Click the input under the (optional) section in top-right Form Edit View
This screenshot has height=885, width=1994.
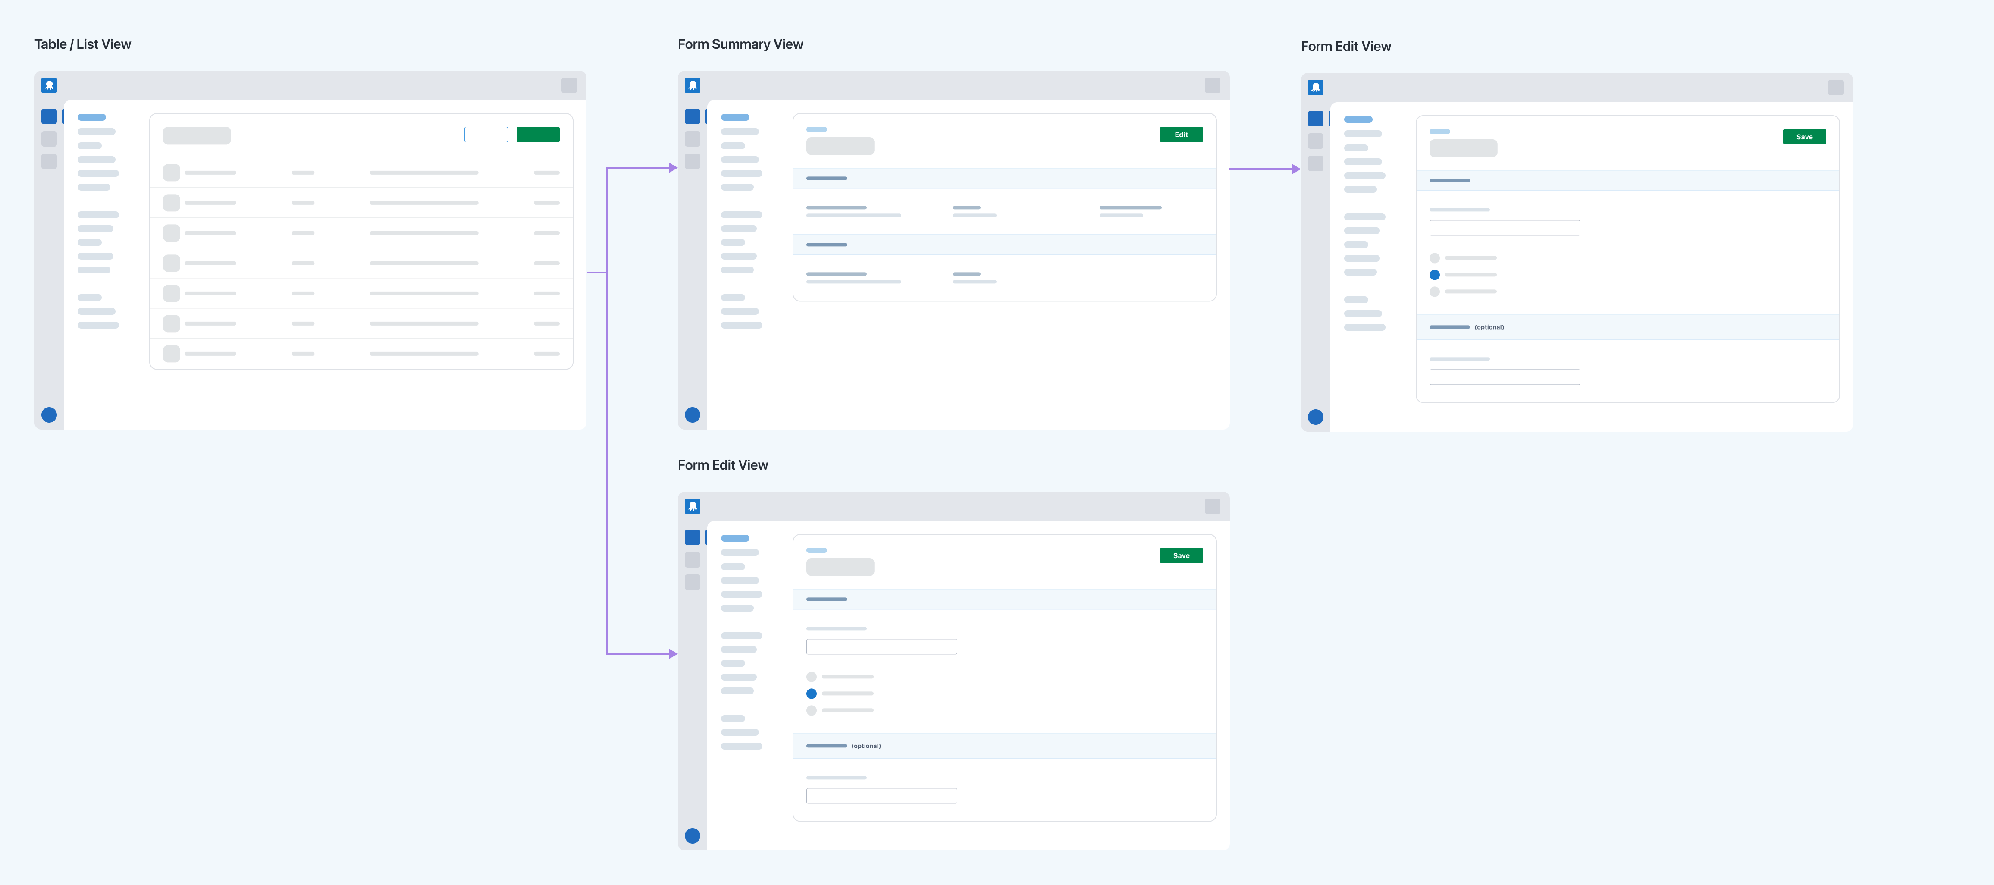[x=1505, y=377]
